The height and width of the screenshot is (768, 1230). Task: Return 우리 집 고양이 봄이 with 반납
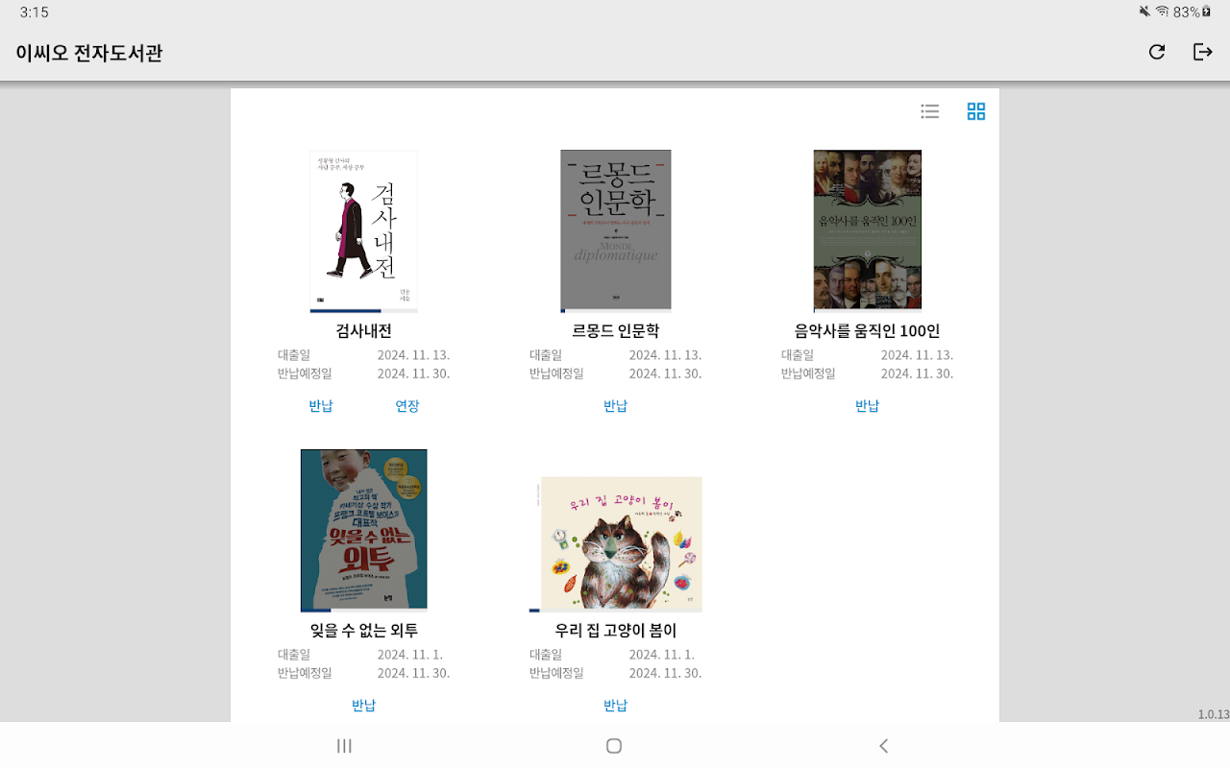pos(616,706)
